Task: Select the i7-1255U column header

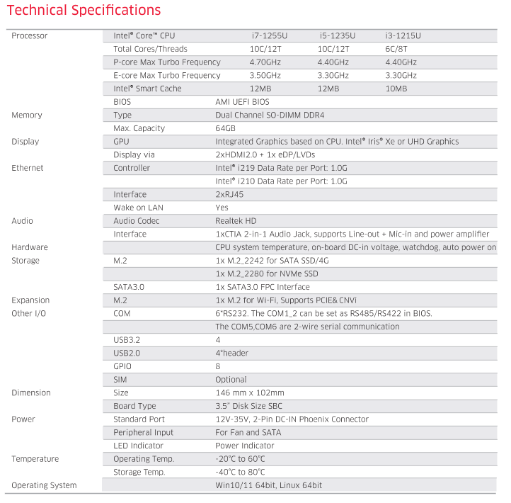Action: (x=269, y=35)
